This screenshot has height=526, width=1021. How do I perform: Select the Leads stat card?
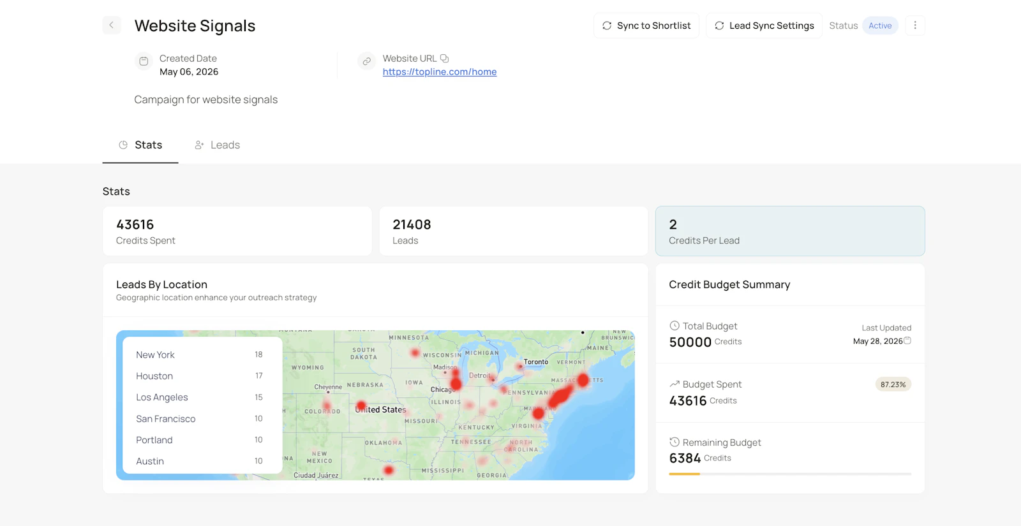pyautogui.click(x=514, y=231)
